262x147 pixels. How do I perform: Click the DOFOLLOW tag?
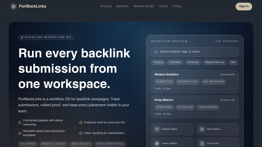coord(185,107)
